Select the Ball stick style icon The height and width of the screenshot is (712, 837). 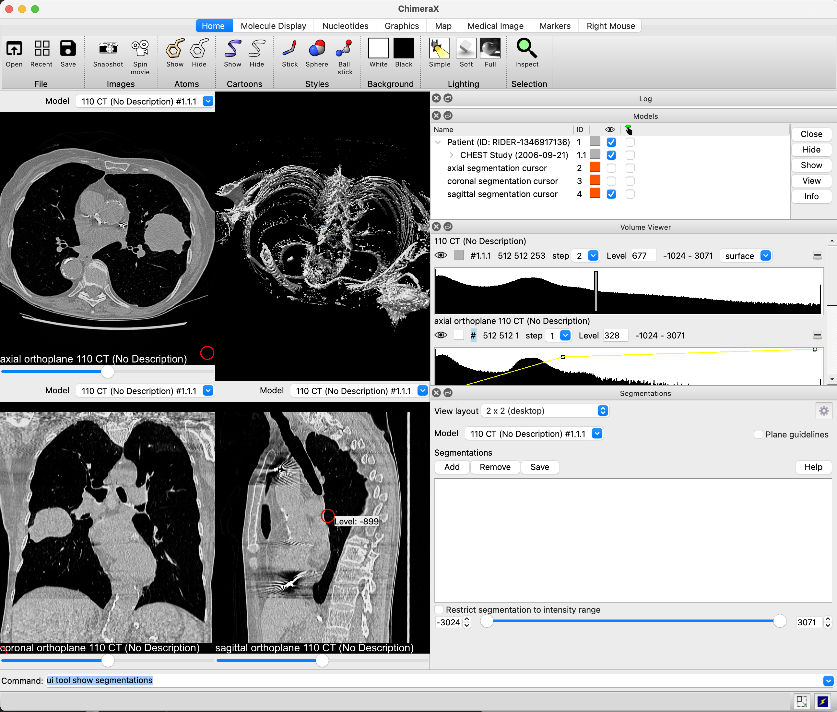(x=344, y=49)
